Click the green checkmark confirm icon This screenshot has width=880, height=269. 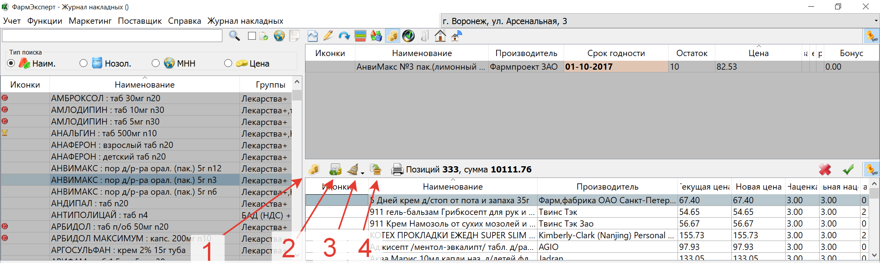tap(848, 169)
